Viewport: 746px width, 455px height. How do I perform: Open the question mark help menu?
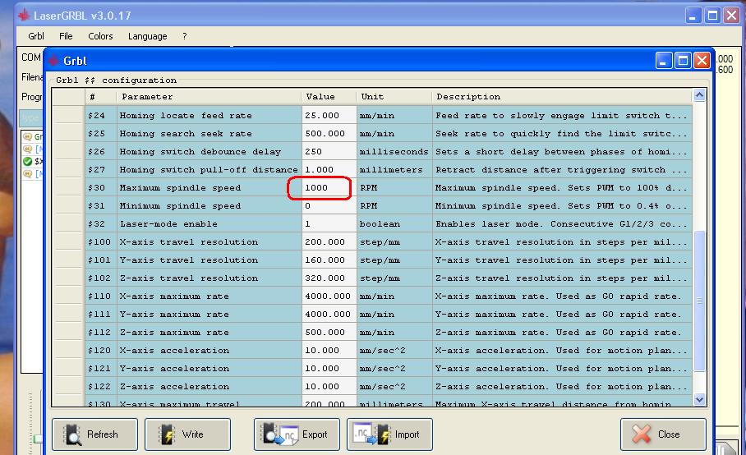point(185,36)
